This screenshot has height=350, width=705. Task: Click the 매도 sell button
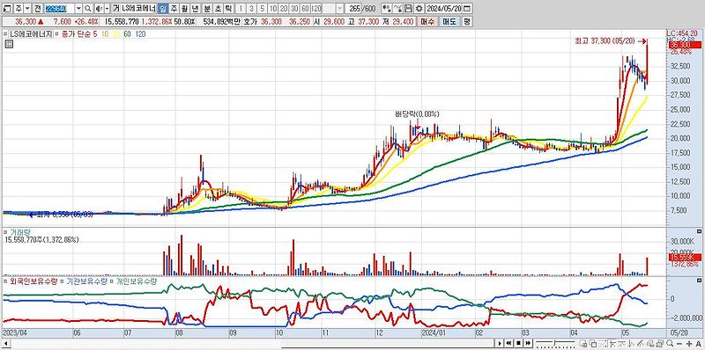(449, 21)
